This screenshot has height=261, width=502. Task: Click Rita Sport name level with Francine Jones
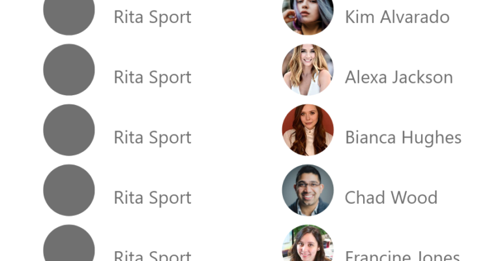coord(153,256)
